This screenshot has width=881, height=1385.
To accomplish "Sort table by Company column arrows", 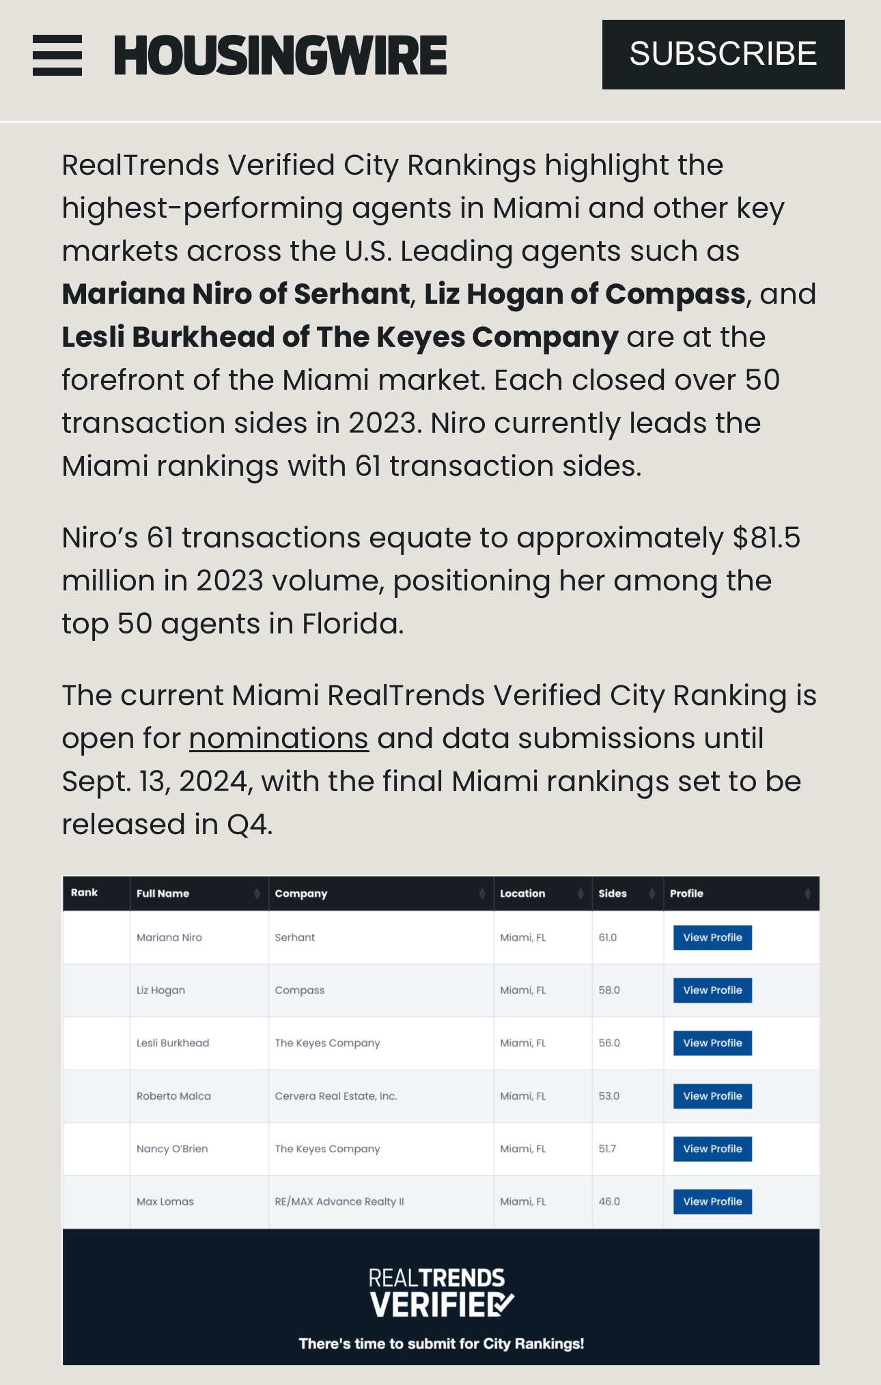I will pyautogui.click(x=482, y=894).
